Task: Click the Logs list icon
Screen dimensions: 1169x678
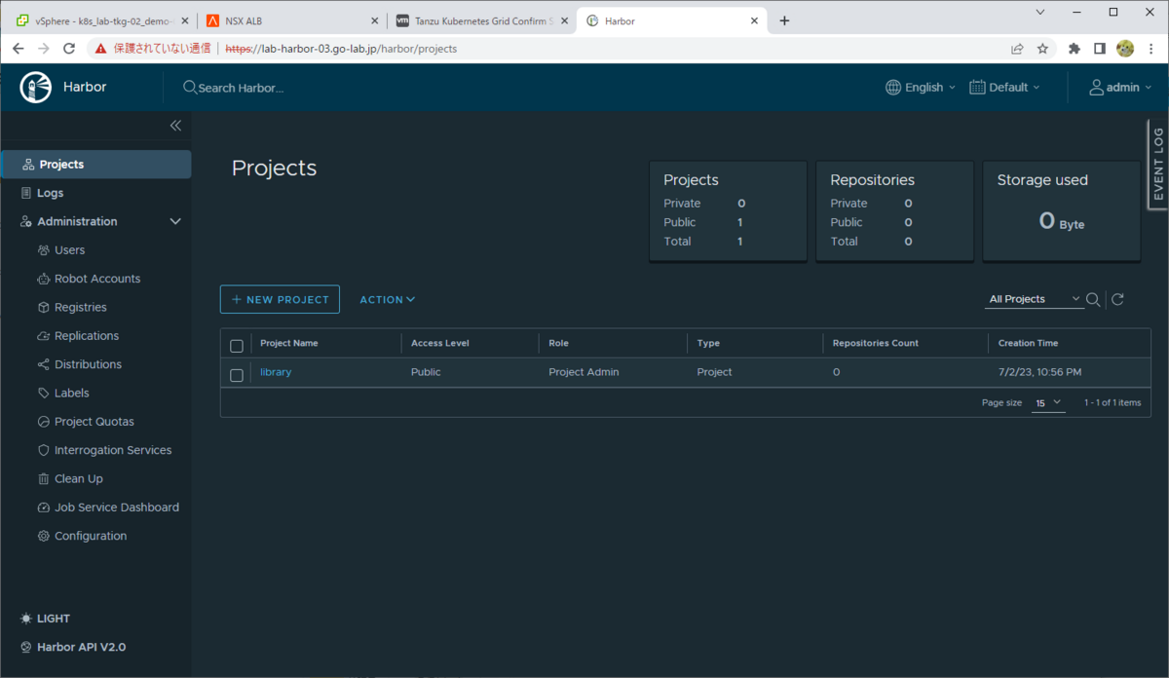Action: pyautogui.click(x=27, y=193)
